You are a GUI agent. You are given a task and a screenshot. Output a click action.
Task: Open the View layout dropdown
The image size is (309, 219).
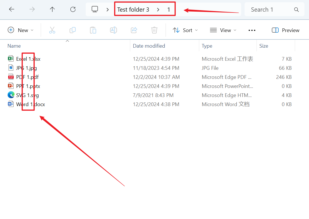tap(223, 30)
